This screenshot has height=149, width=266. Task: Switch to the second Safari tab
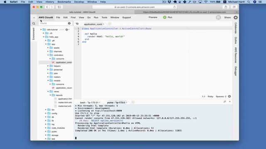point(185,12)
